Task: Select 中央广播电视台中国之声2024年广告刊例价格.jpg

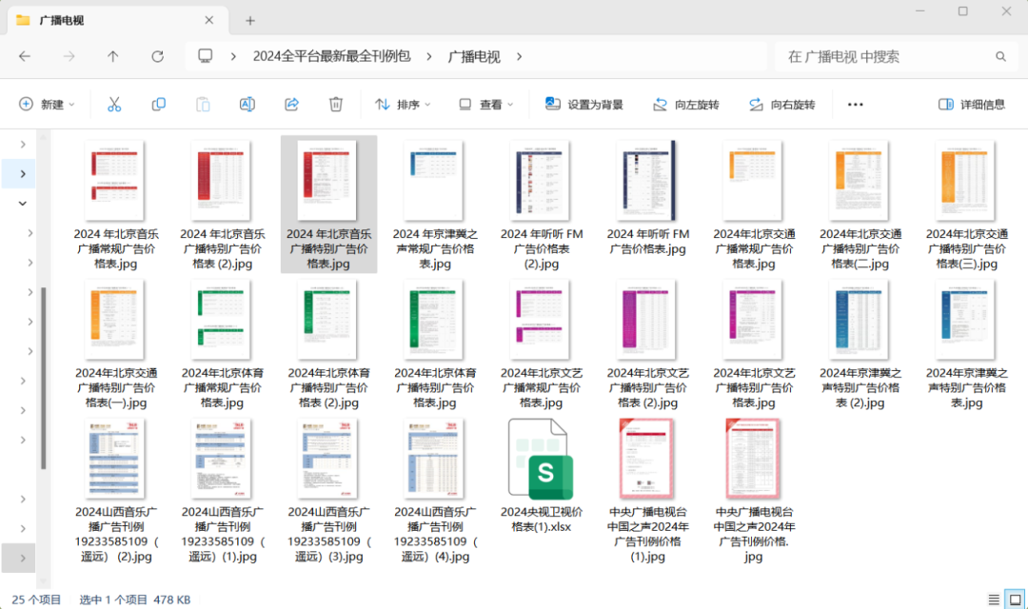Action: (754, 490)
